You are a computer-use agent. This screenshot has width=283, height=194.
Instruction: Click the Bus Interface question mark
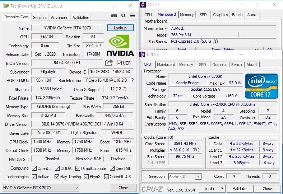pyautogui.click(x=133, y=80)
